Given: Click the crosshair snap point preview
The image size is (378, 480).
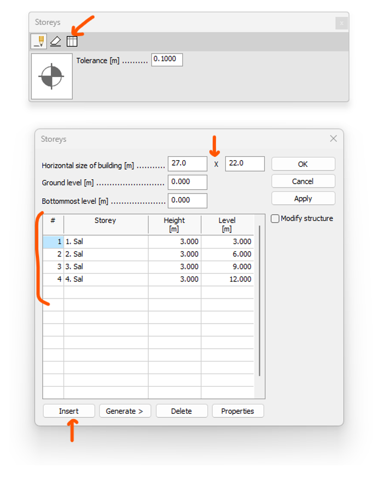Looking at the screenshot, I should 52,76.
